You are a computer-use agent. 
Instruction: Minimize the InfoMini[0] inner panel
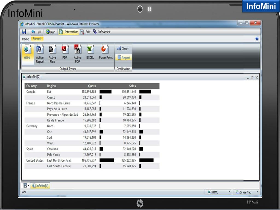(247, 77)
